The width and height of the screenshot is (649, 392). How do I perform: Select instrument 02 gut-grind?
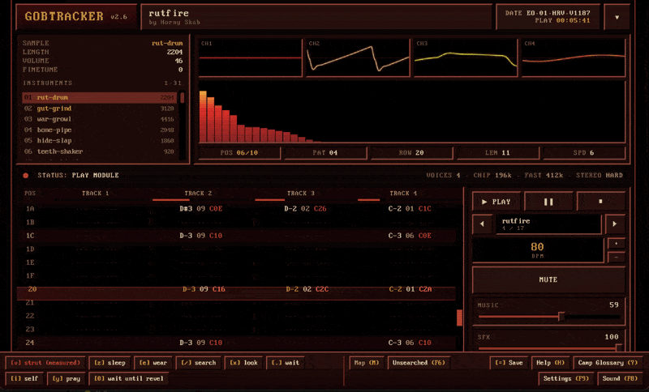(99, 109)
